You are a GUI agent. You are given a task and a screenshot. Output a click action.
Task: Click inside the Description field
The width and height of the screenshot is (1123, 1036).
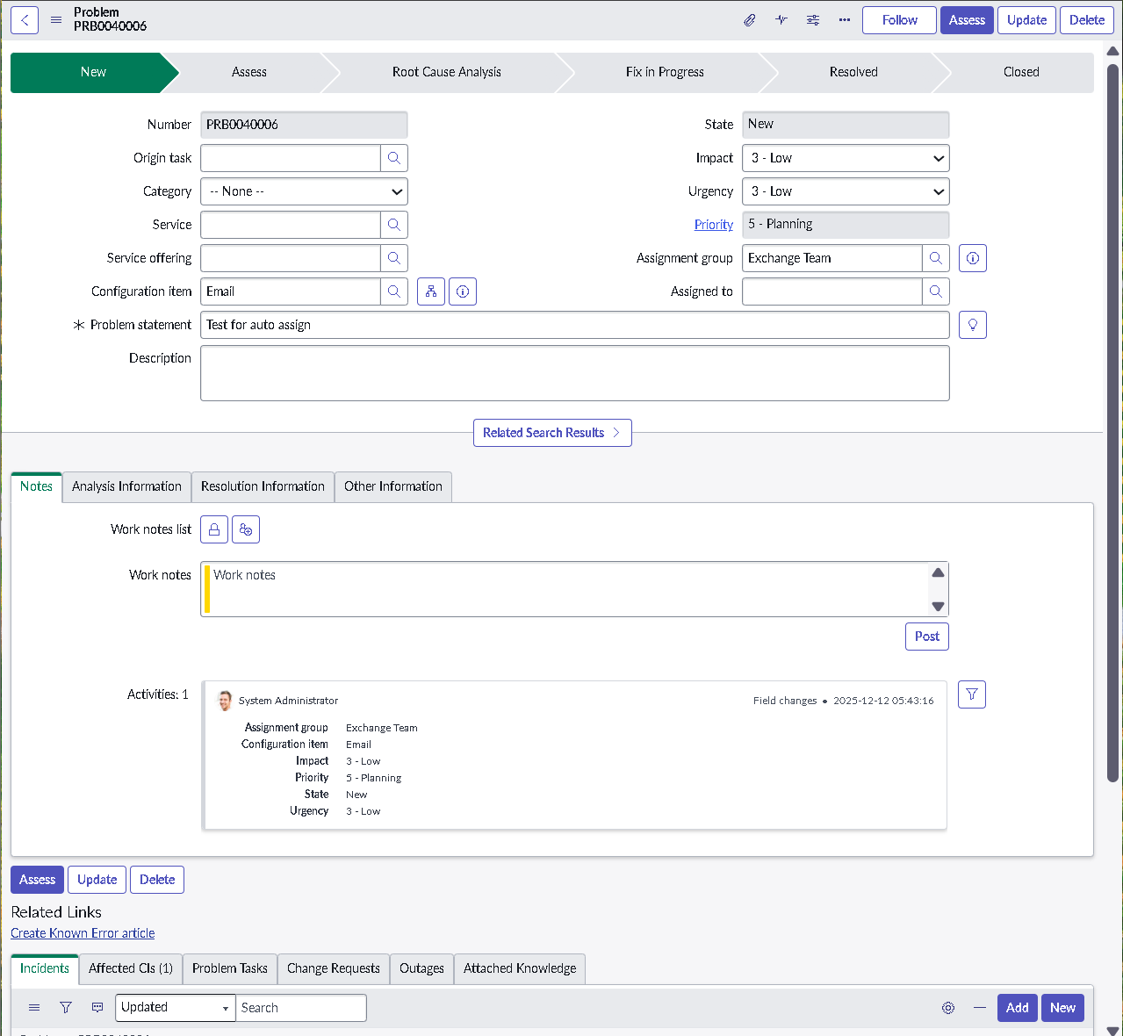[x=575, y=372]
